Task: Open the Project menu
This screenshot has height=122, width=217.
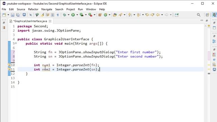Action: pyautogui.click(x=71, y=9)
